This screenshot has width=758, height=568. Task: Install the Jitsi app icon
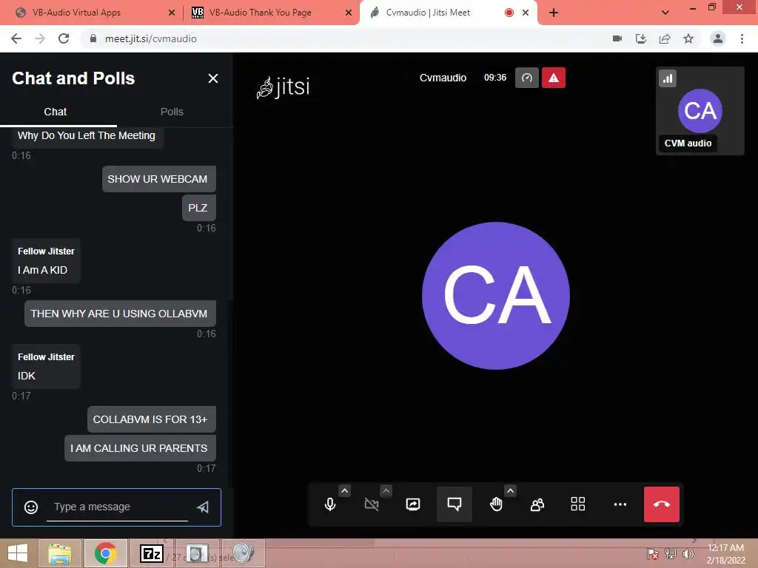[641, 38]
